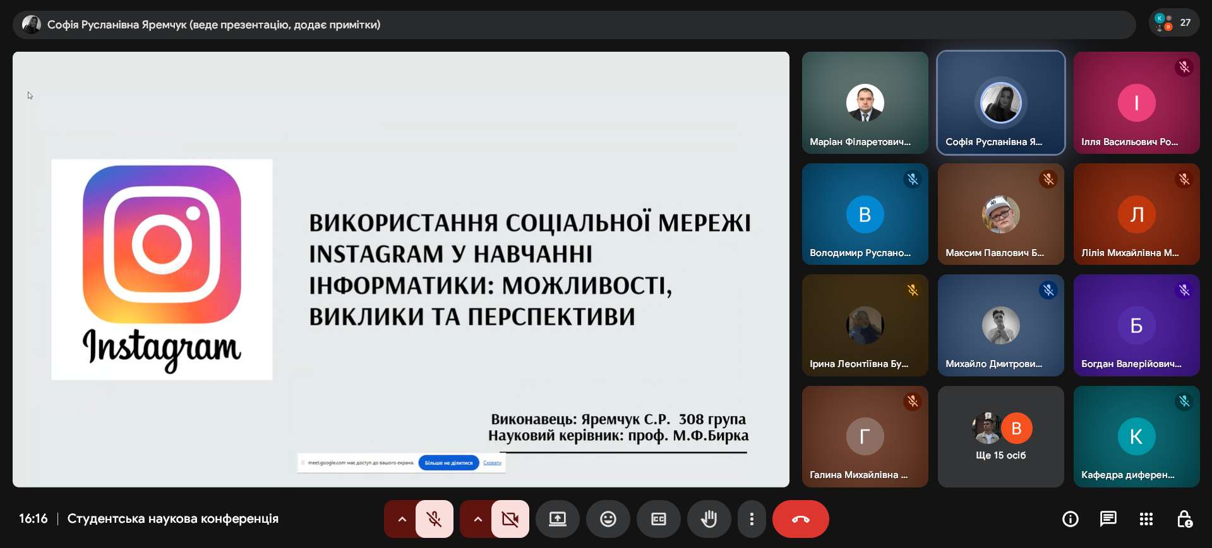Click 'Науковий керівник: проф. М.Ф.Бирка' text

[618, 435]
